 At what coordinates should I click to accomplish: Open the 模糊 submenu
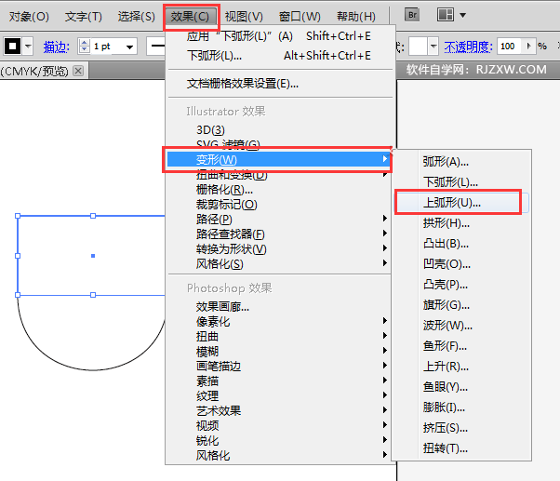[279, 352]
